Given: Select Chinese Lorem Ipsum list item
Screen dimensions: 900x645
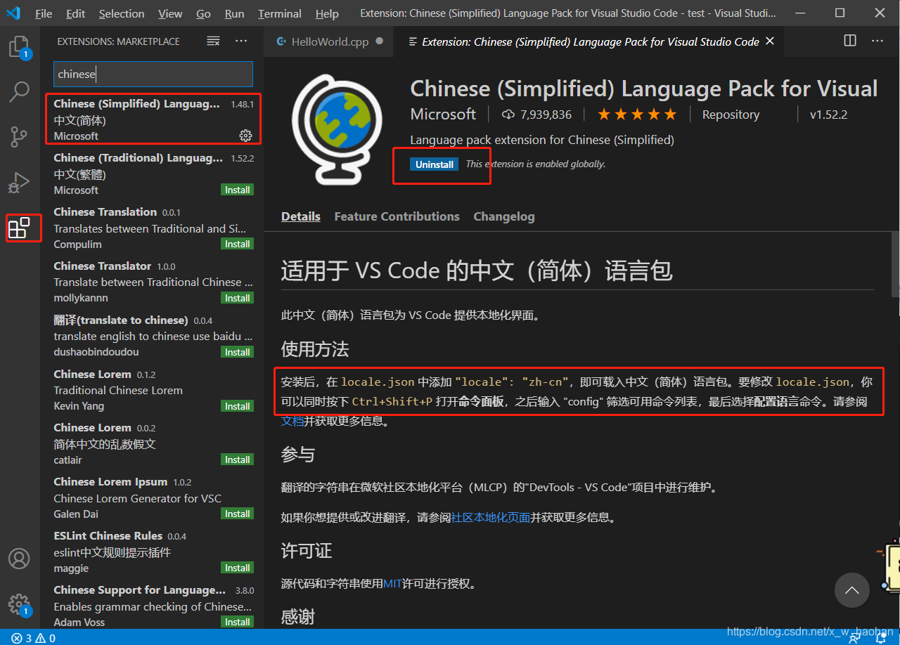Looking at the screenshot, I should click(x=153, y=497).
